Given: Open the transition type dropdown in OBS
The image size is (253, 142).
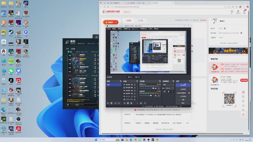Looking at the screenshot, I should (168, 85).
